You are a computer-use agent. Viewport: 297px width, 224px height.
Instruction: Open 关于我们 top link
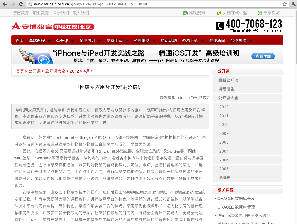tap(61, 13)
